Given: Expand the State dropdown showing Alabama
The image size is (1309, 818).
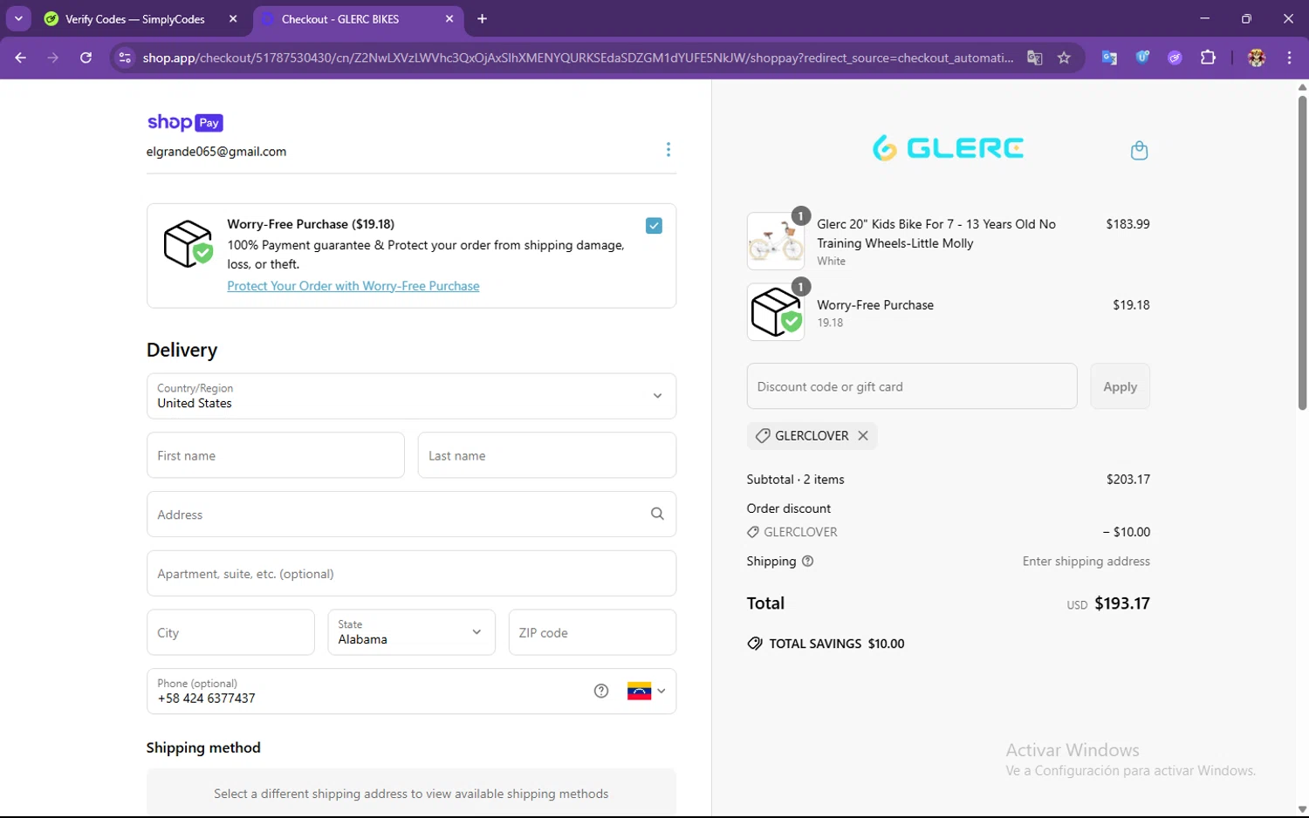Looking at the screenshot, I should coord(411,632).
